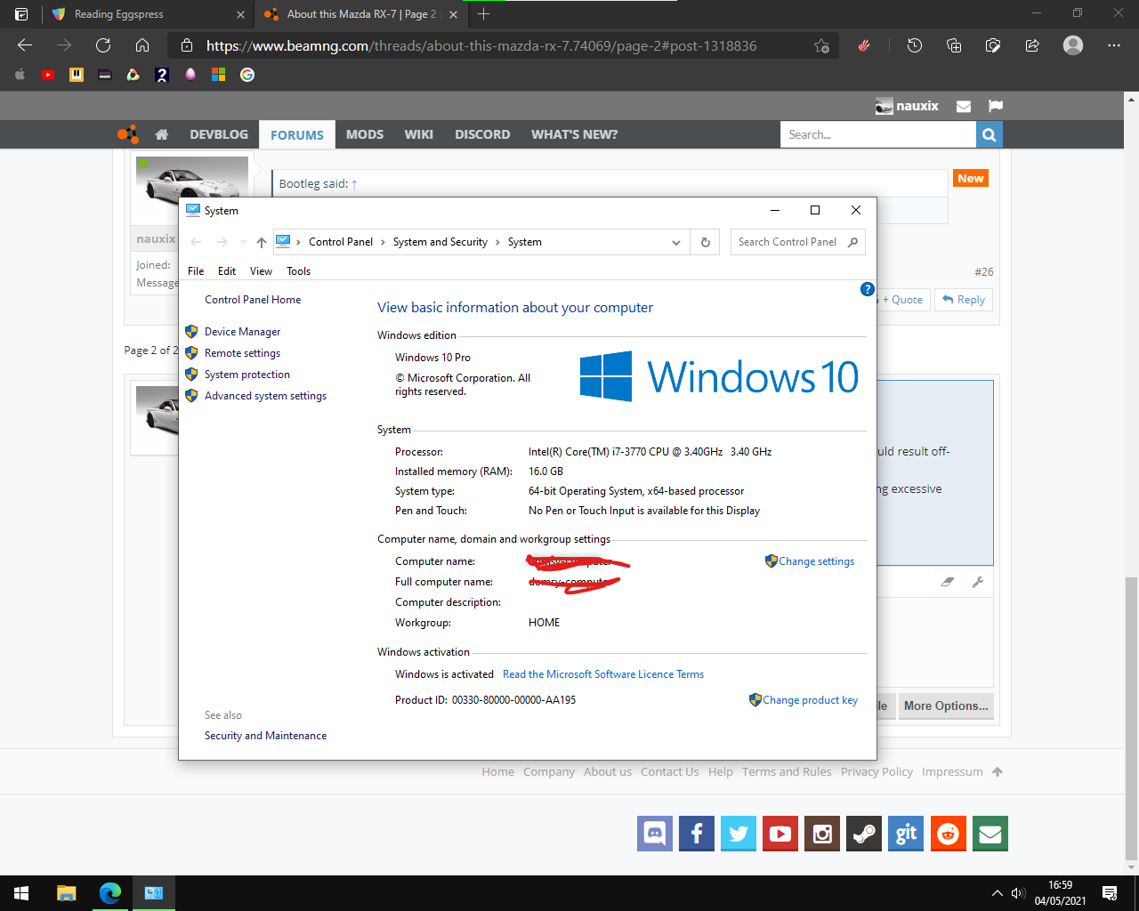Click Reply button on post #26
Image resolution: width=1139 pixels, height=911 pixels.
click(964, 300)
